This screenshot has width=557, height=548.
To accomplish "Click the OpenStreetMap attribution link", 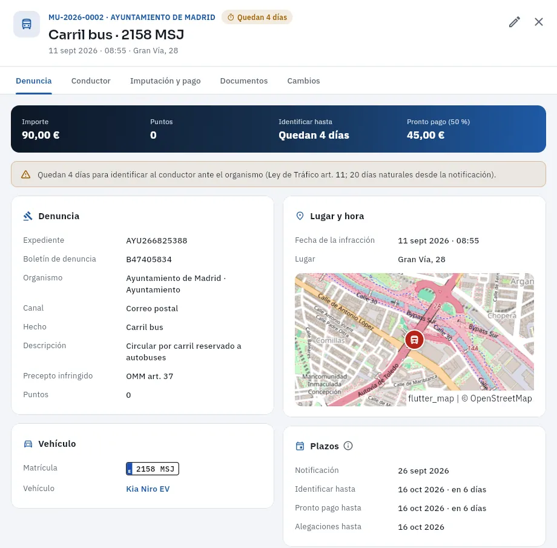I will (x=496, y=398).
